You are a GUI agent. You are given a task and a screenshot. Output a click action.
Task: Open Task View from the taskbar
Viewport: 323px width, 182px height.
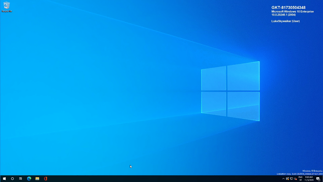(x=21, y=179)
